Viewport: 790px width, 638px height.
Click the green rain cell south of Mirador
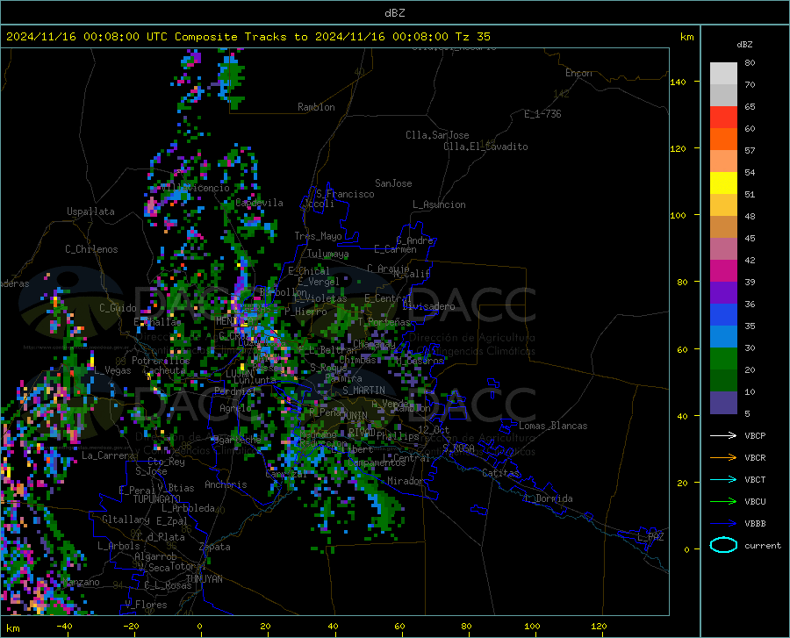pyautogui.click(x=387, y=510)
